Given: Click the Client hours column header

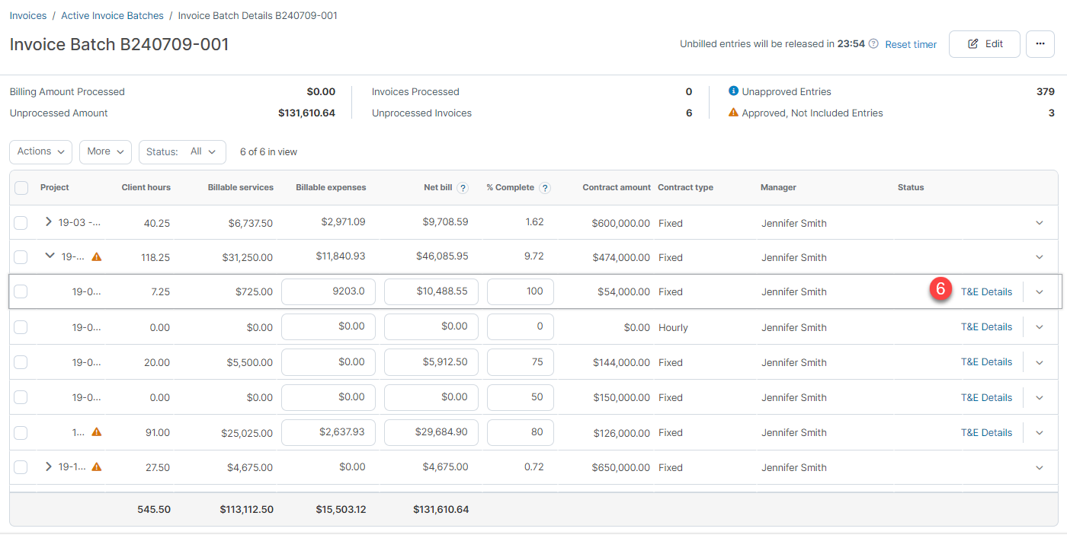Looking at the screenshot, I should click(x=146, y=188).
